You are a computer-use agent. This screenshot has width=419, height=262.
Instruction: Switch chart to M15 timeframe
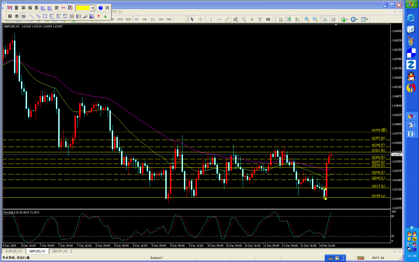tap(120, 19)
